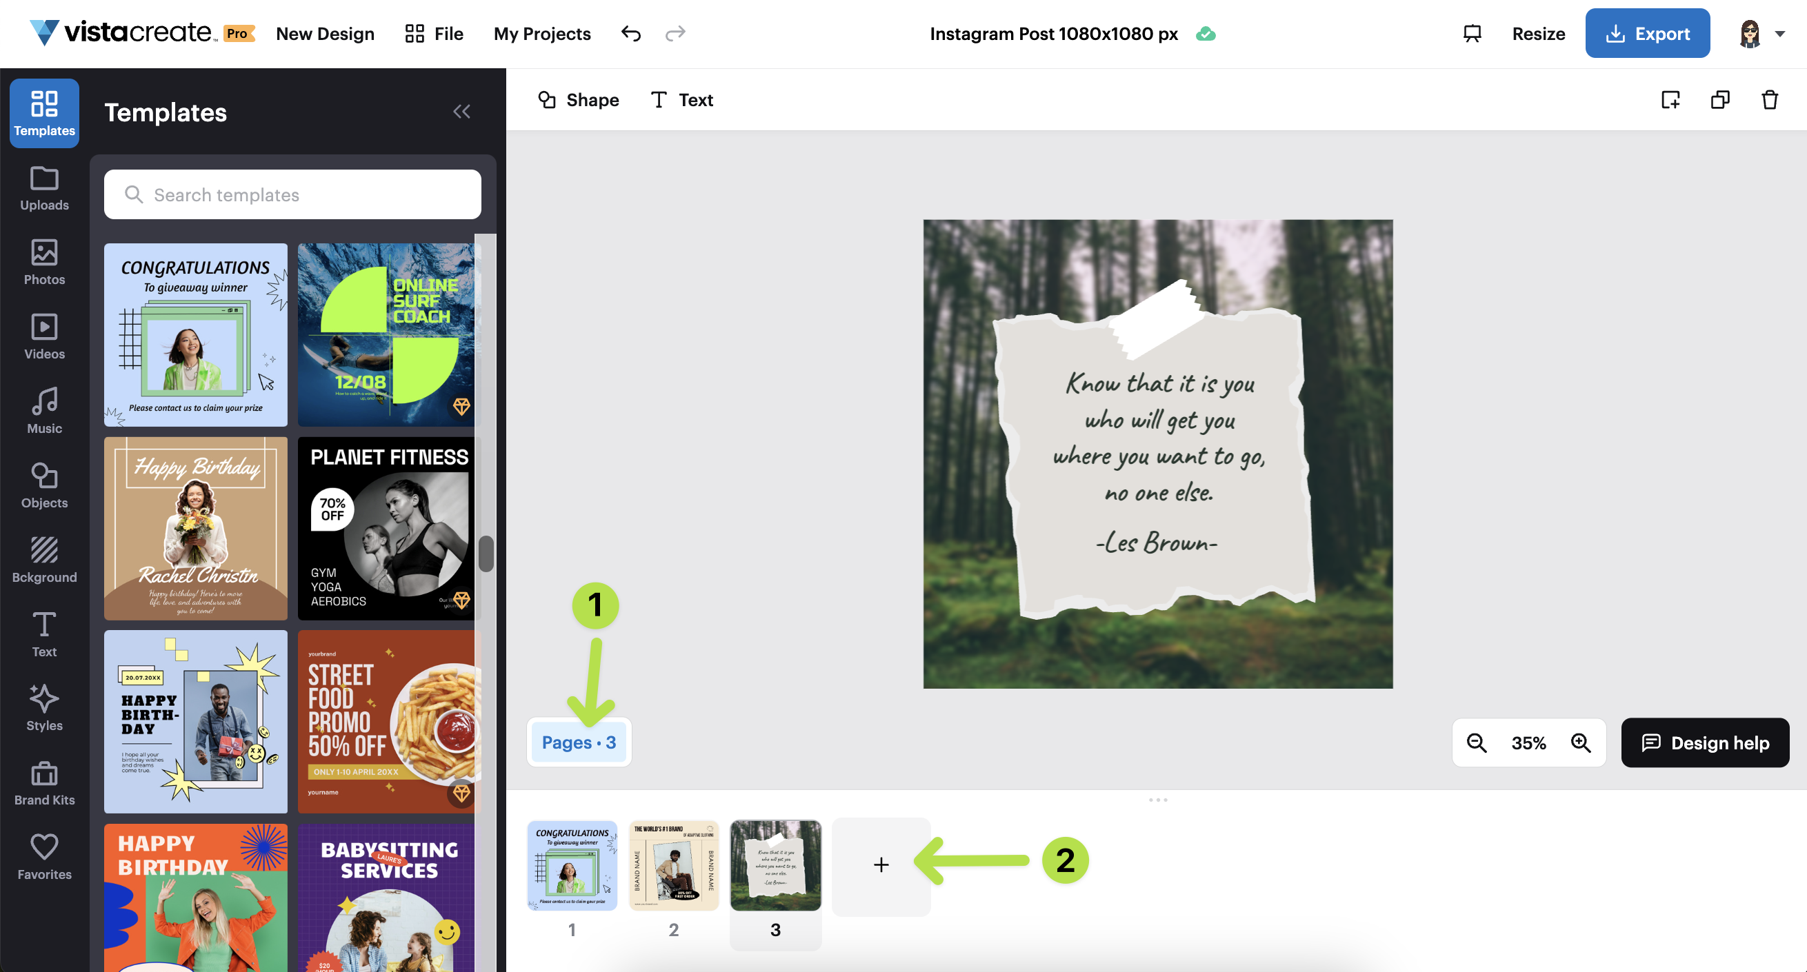The image size is (1807, 972).
Task: Open the Videos panel
Action: pyautogui.click(x=44, y=337)
